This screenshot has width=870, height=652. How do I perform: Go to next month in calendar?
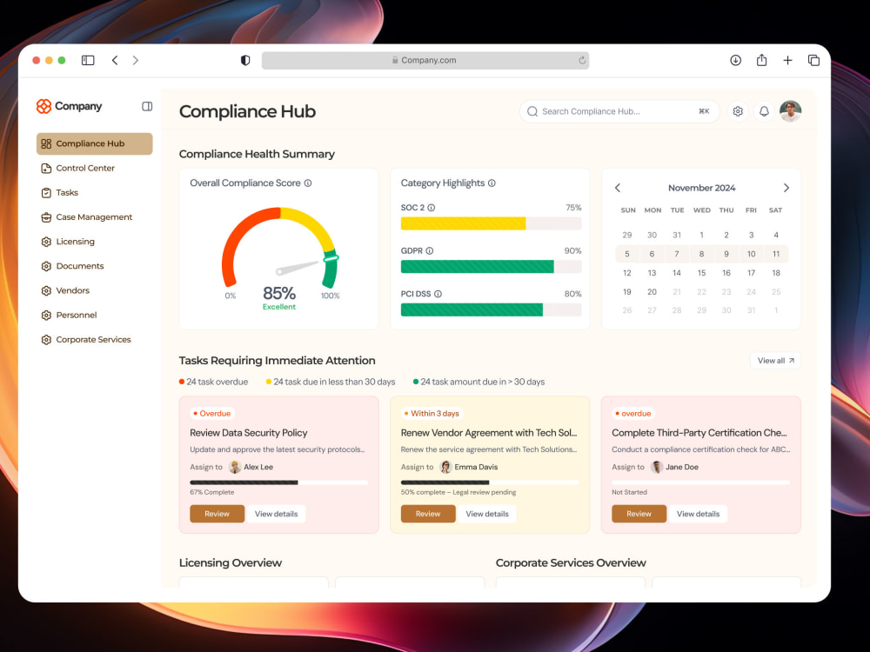click(x=786, y=188)
